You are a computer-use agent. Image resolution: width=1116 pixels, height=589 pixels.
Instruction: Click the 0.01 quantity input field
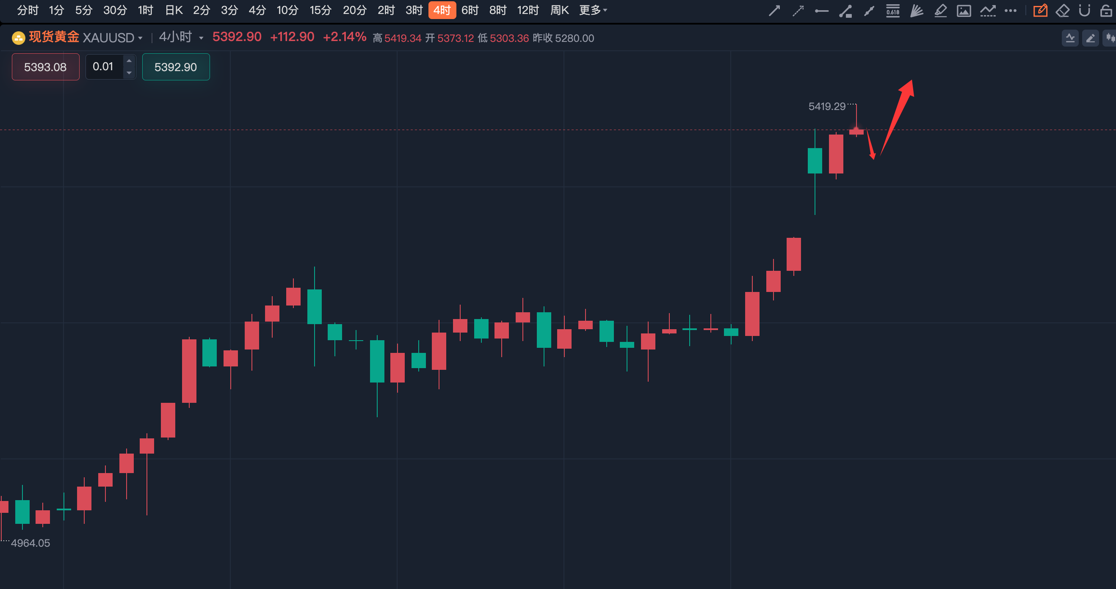pyautogui.click(x=104, y=67)
